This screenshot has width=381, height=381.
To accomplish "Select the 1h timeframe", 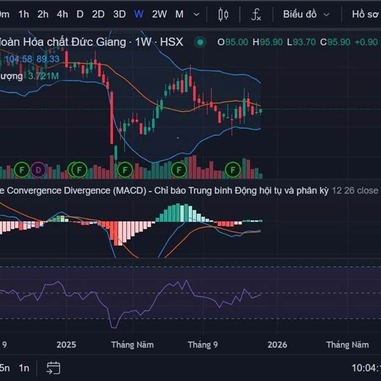I will coord(23,14).
